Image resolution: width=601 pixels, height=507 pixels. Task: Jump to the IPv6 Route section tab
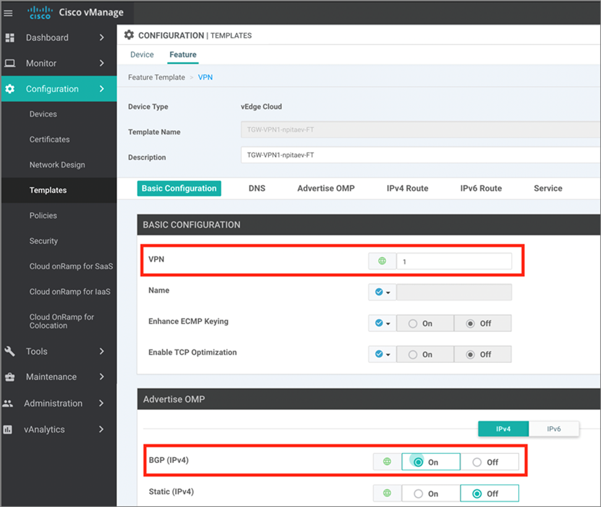pos(480,188)
